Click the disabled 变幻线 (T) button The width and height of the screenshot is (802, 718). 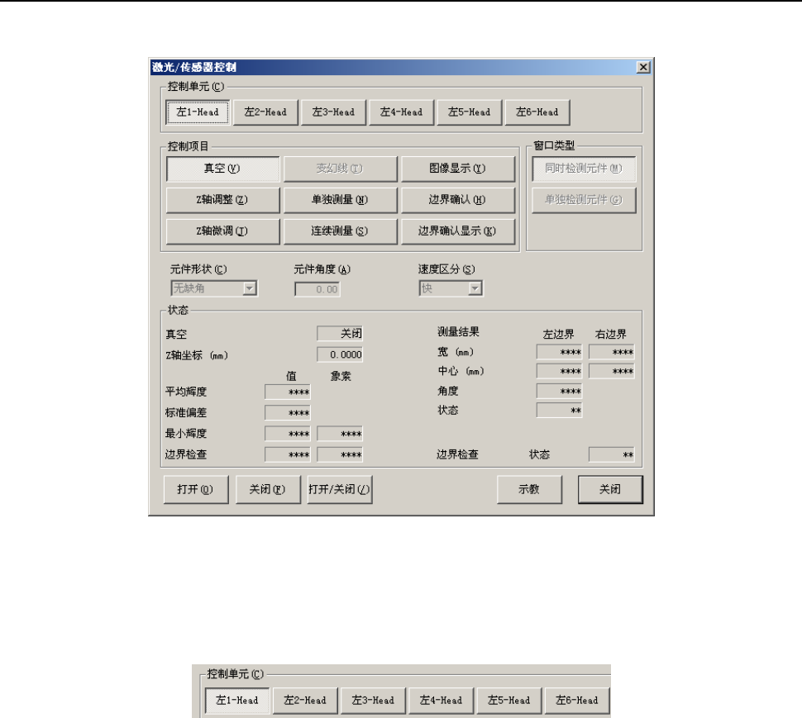340,169
